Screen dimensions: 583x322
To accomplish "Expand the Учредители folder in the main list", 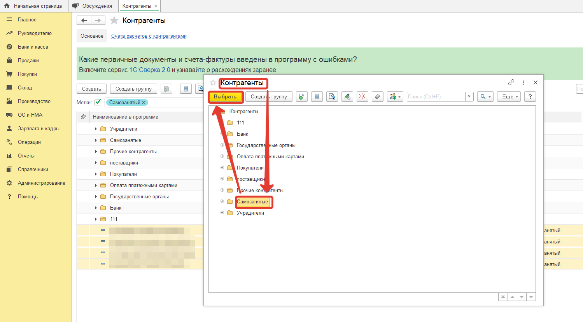I will [x=96, y=129].
